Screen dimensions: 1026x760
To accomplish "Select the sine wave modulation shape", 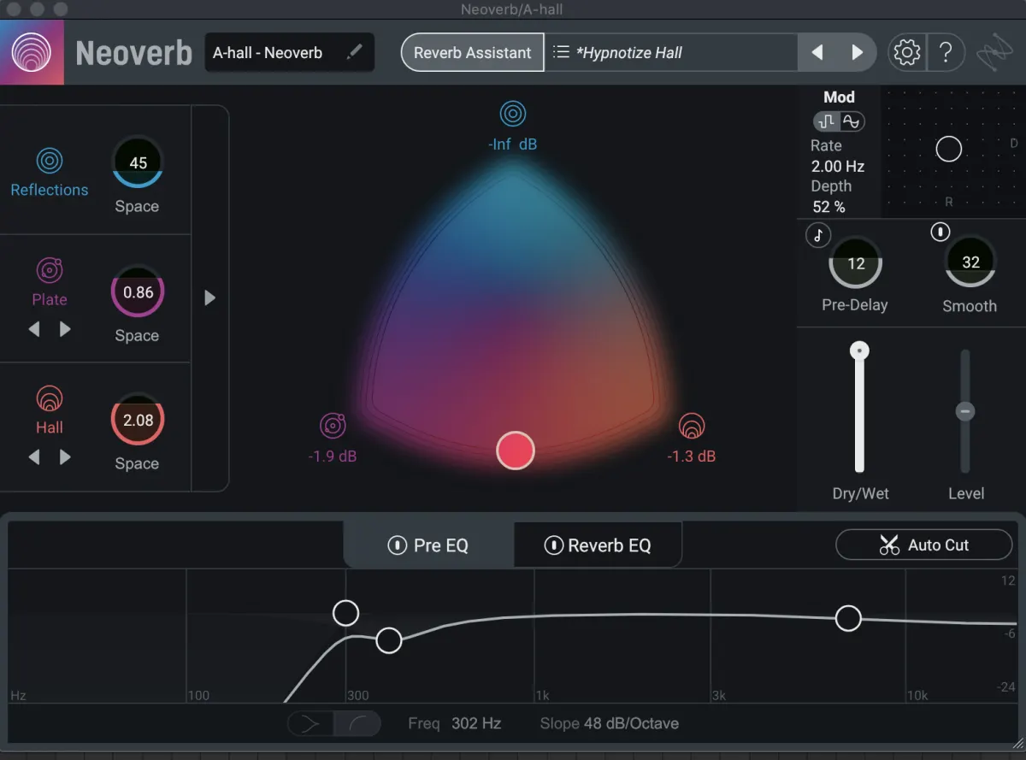I will [x=852, y=121].
